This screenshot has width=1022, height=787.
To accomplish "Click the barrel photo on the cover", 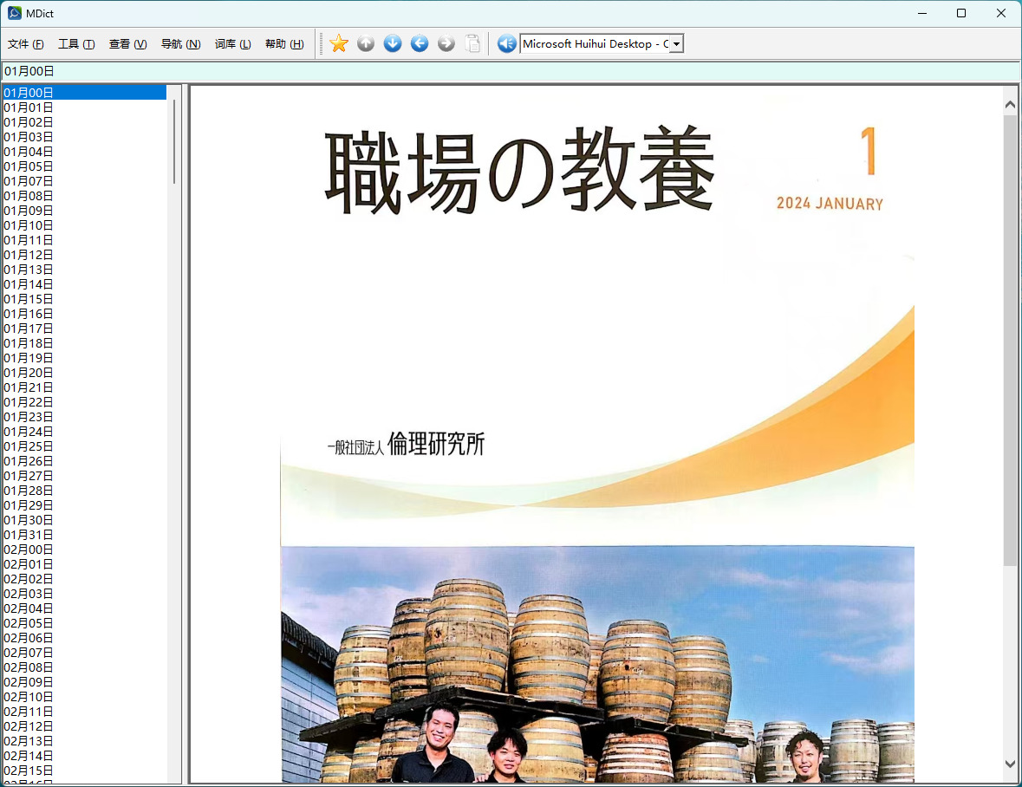I will (597, 665).
